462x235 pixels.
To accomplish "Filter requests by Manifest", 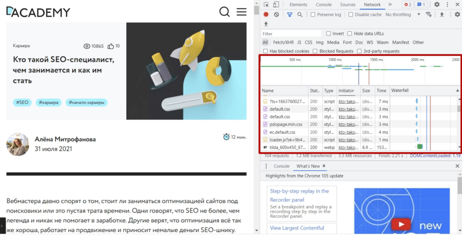I will click(x=401, y=42).
